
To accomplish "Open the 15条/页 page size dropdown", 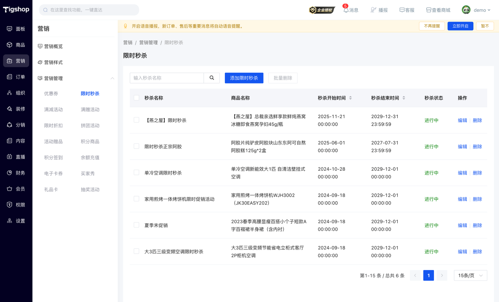I will click(470, 275).
